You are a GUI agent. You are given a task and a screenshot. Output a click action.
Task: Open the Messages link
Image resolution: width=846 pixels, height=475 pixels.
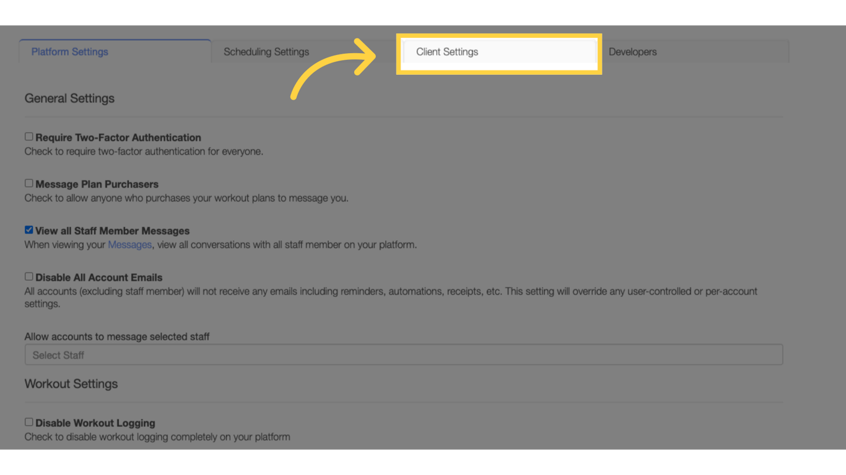[x=129, y=244]
